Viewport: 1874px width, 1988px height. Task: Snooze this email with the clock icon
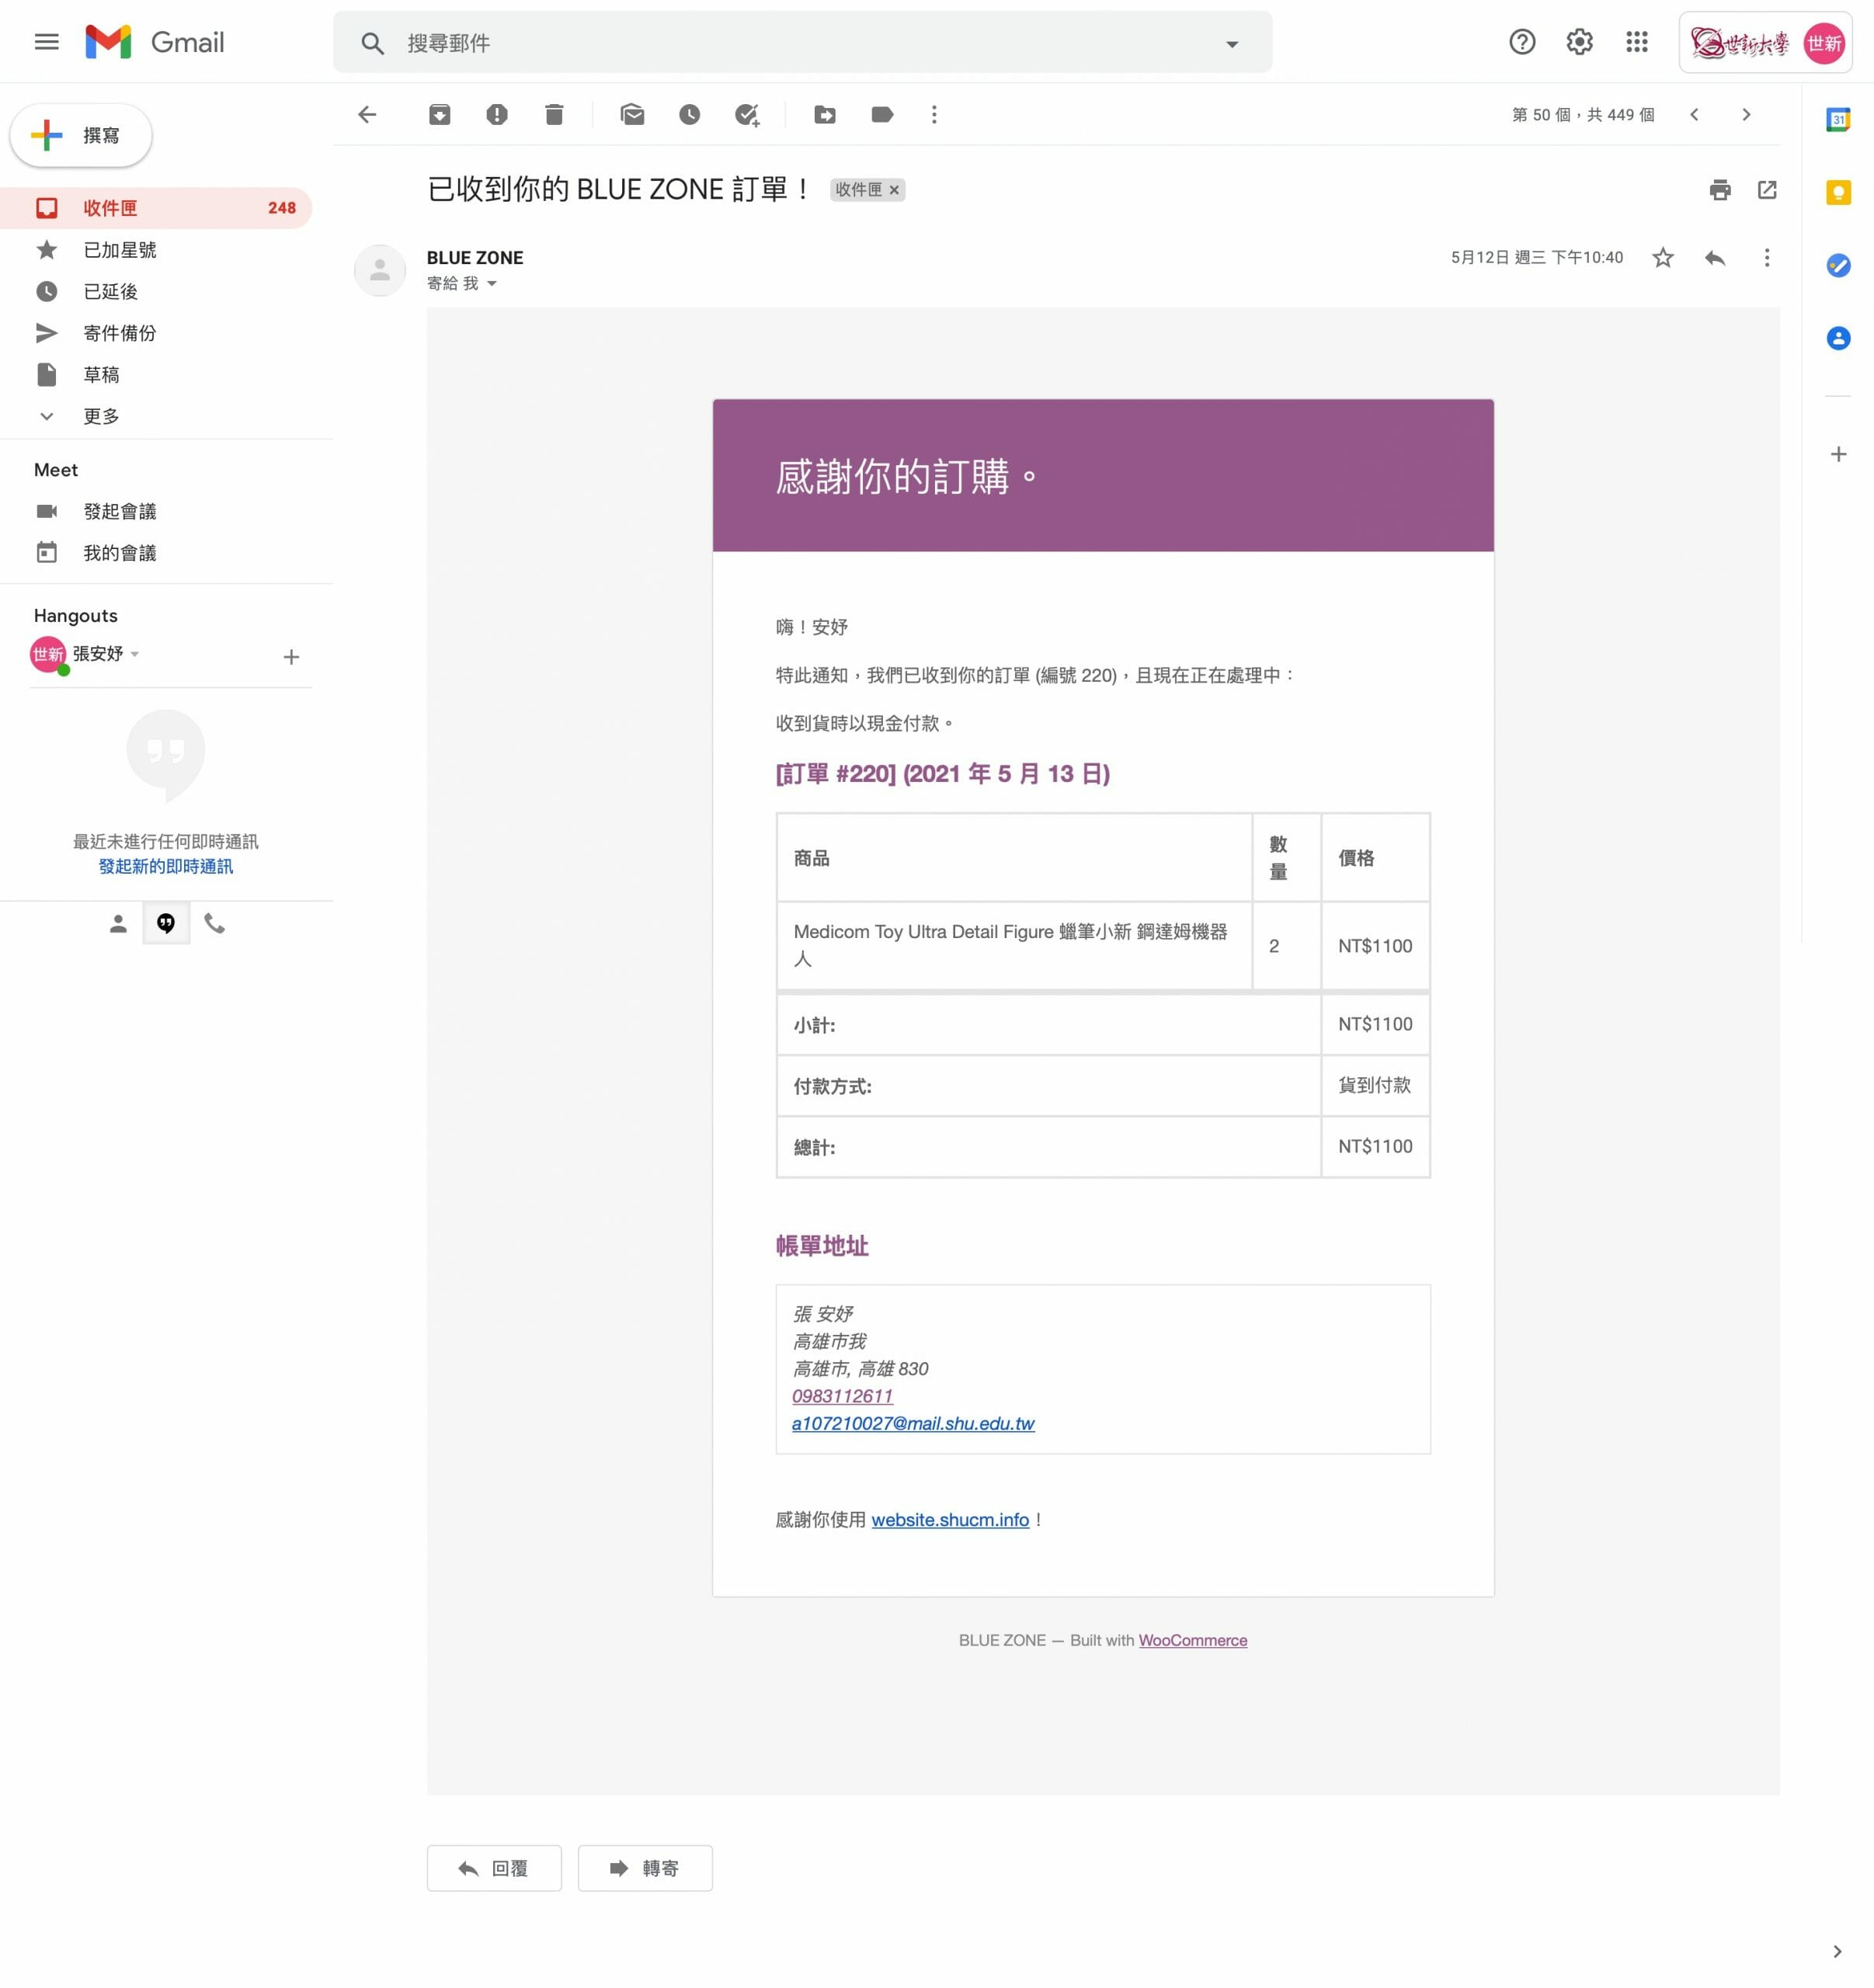click(689, 115)
